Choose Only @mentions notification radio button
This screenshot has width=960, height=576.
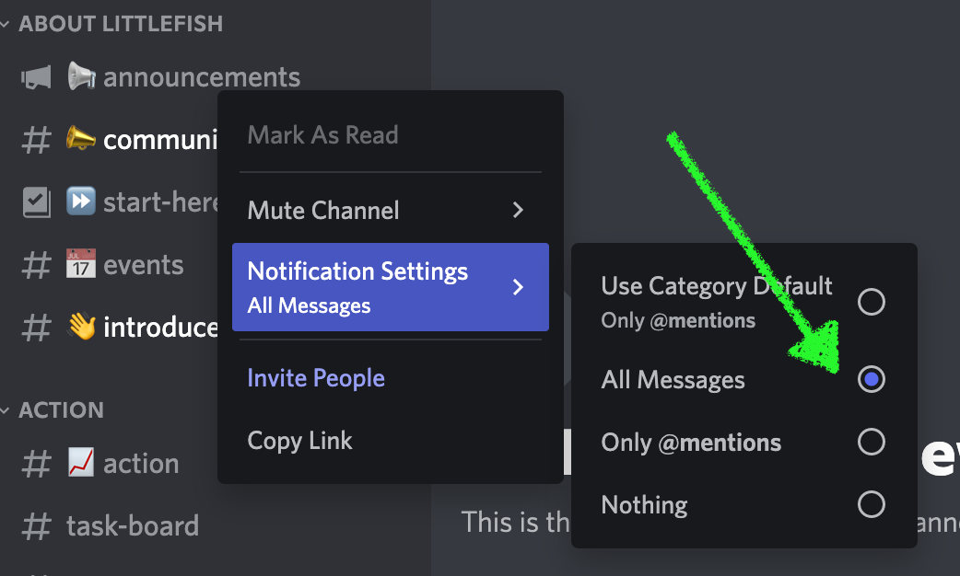871,443
